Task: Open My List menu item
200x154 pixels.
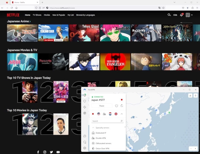Action: click(x=71, y=15)
